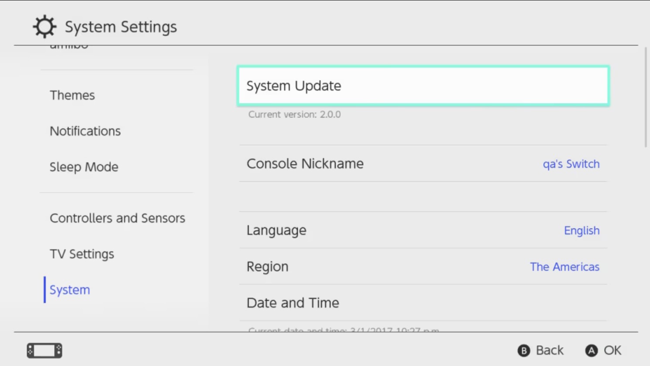
Task: Click the qa's Switch nickname value
Action: (x=571, y=164)
